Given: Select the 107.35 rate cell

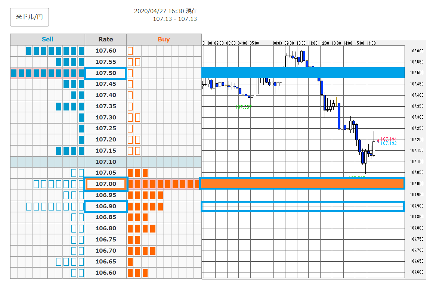Looking at the screenshot, I should [x=106, y=106].
